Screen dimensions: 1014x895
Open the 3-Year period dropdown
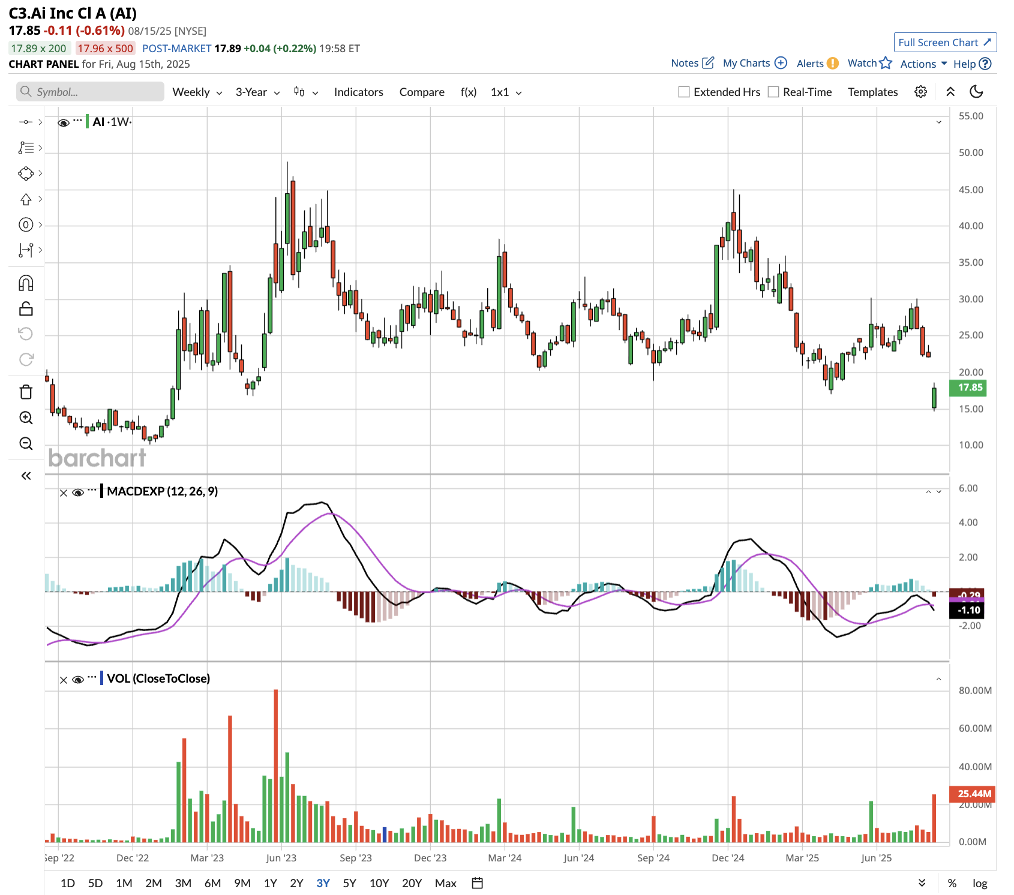point(257,92)
